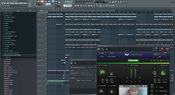Screen dimensions: 175x95
Task: Toggle the playlist magnet snap icon
Action: 40,9
